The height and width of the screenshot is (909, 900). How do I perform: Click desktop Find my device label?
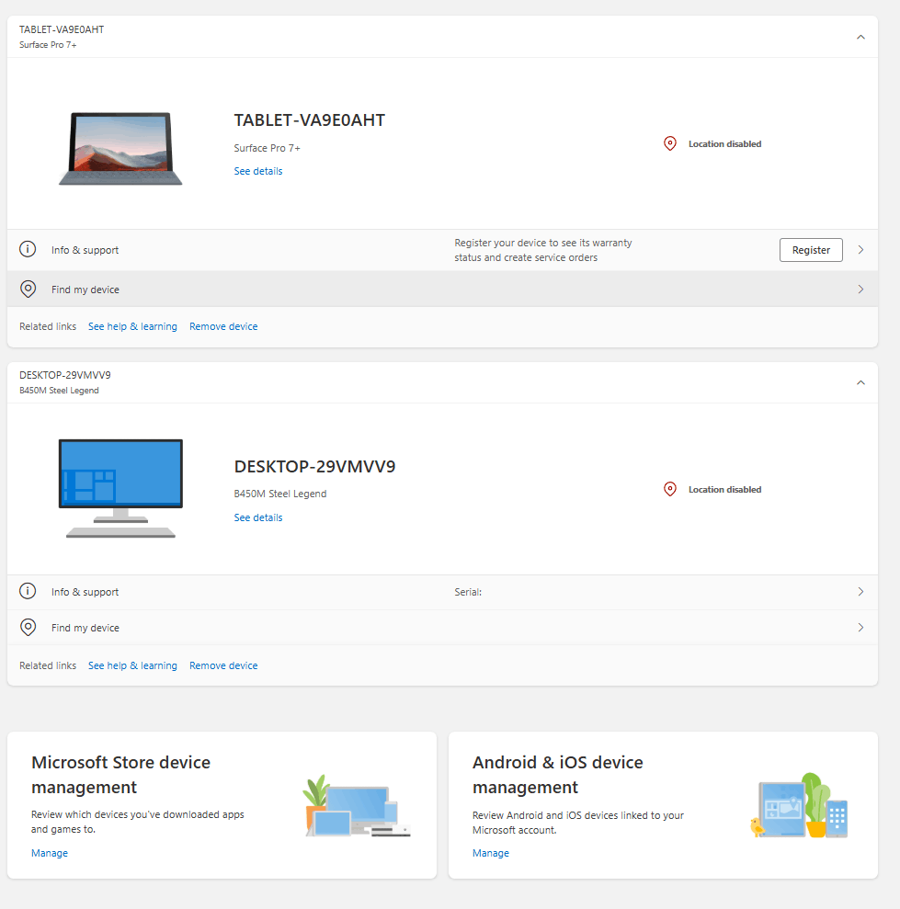tap(85, 628)
